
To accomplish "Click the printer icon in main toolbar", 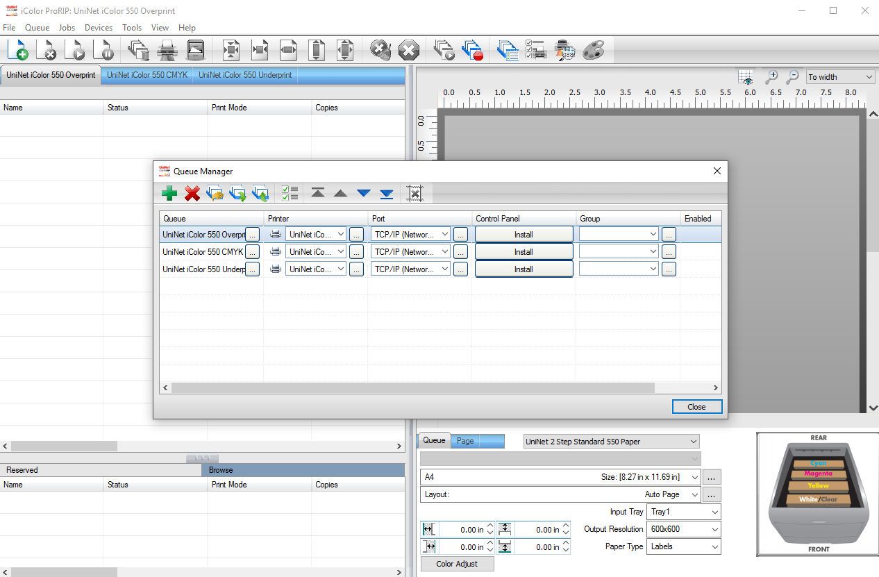I will coord(167,50).
